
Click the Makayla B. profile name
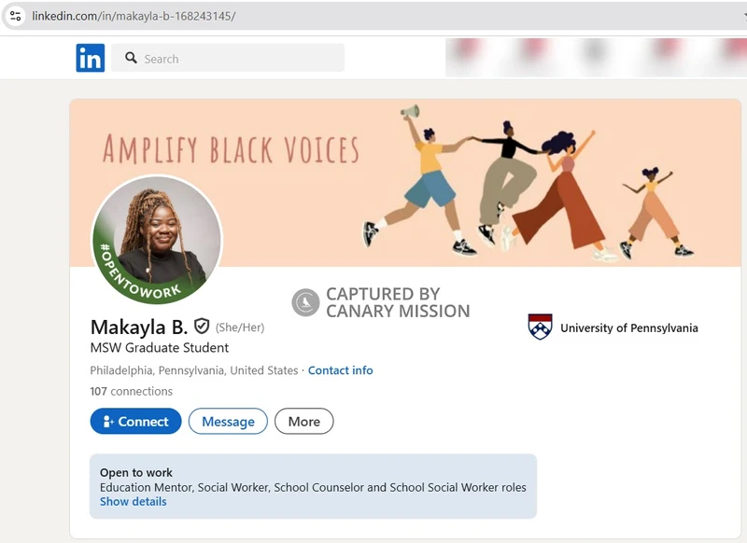(139, 327)
